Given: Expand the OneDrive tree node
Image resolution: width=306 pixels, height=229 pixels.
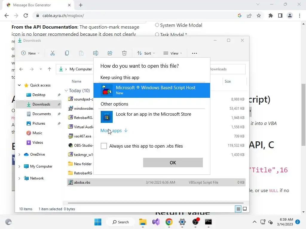Looking at the screenshot, I should pyautogui.click(x=19, y=154).
